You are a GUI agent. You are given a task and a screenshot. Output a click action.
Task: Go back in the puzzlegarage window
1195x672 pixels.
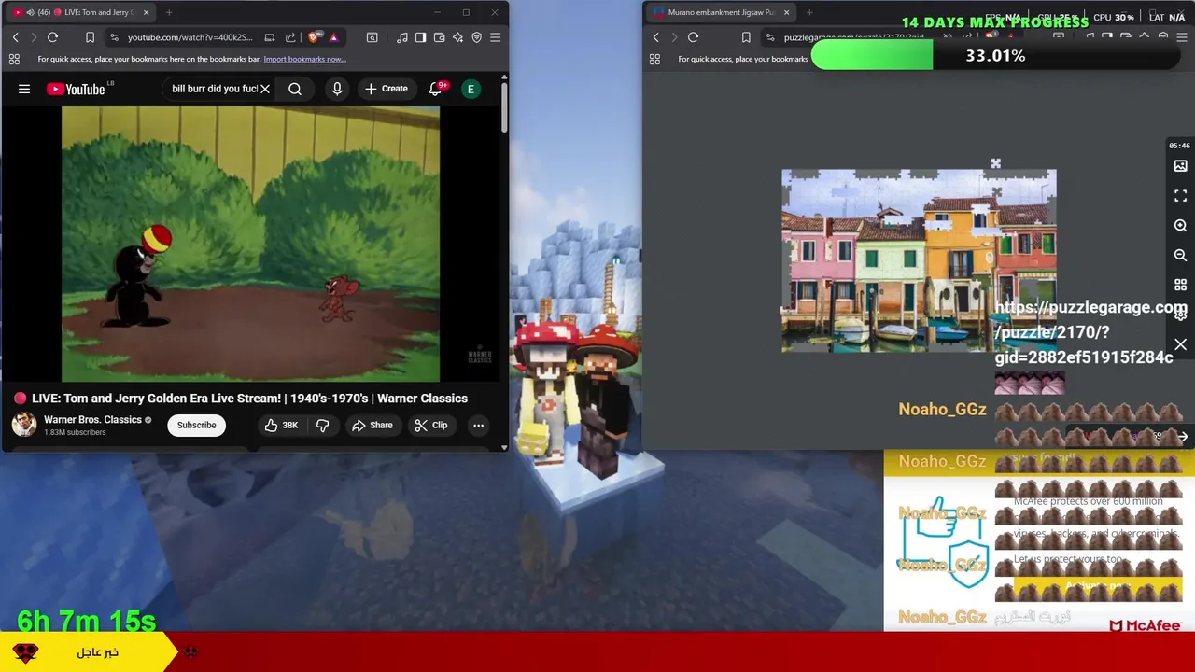click(x=655, y=37)
